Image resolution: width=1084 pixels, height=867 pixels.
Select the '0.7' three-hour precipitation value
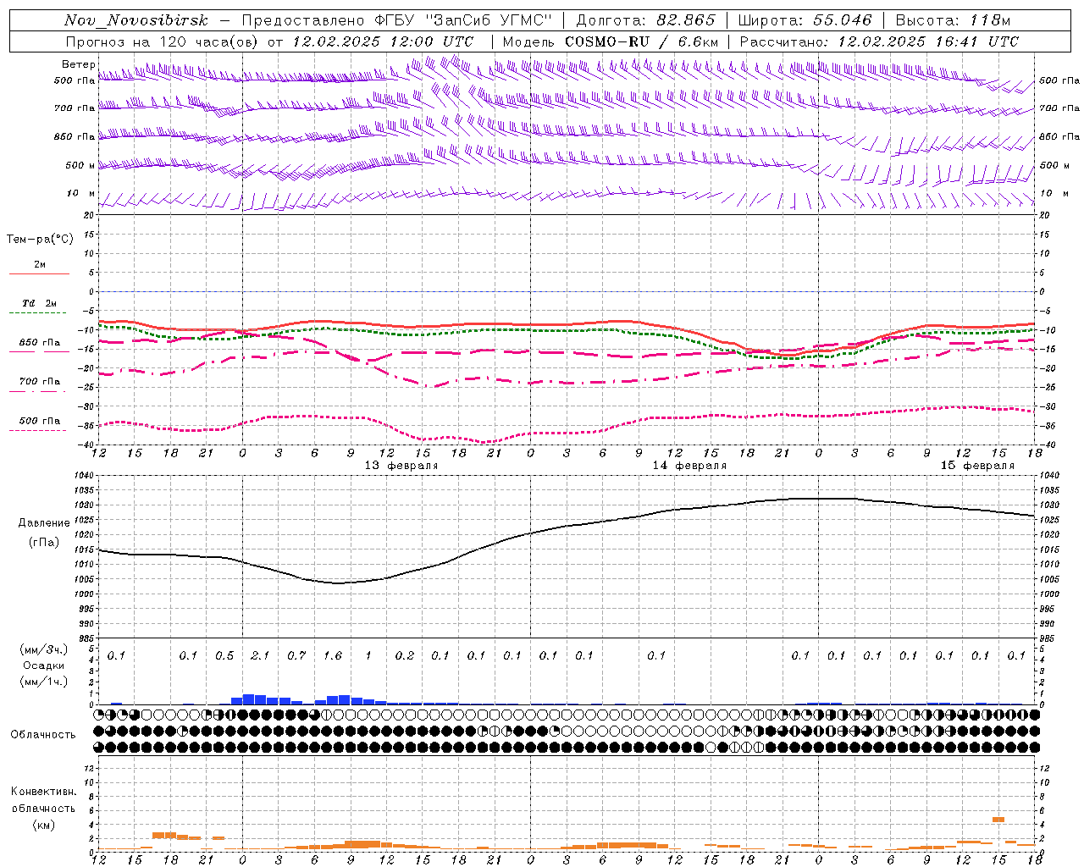click(296, 655)
